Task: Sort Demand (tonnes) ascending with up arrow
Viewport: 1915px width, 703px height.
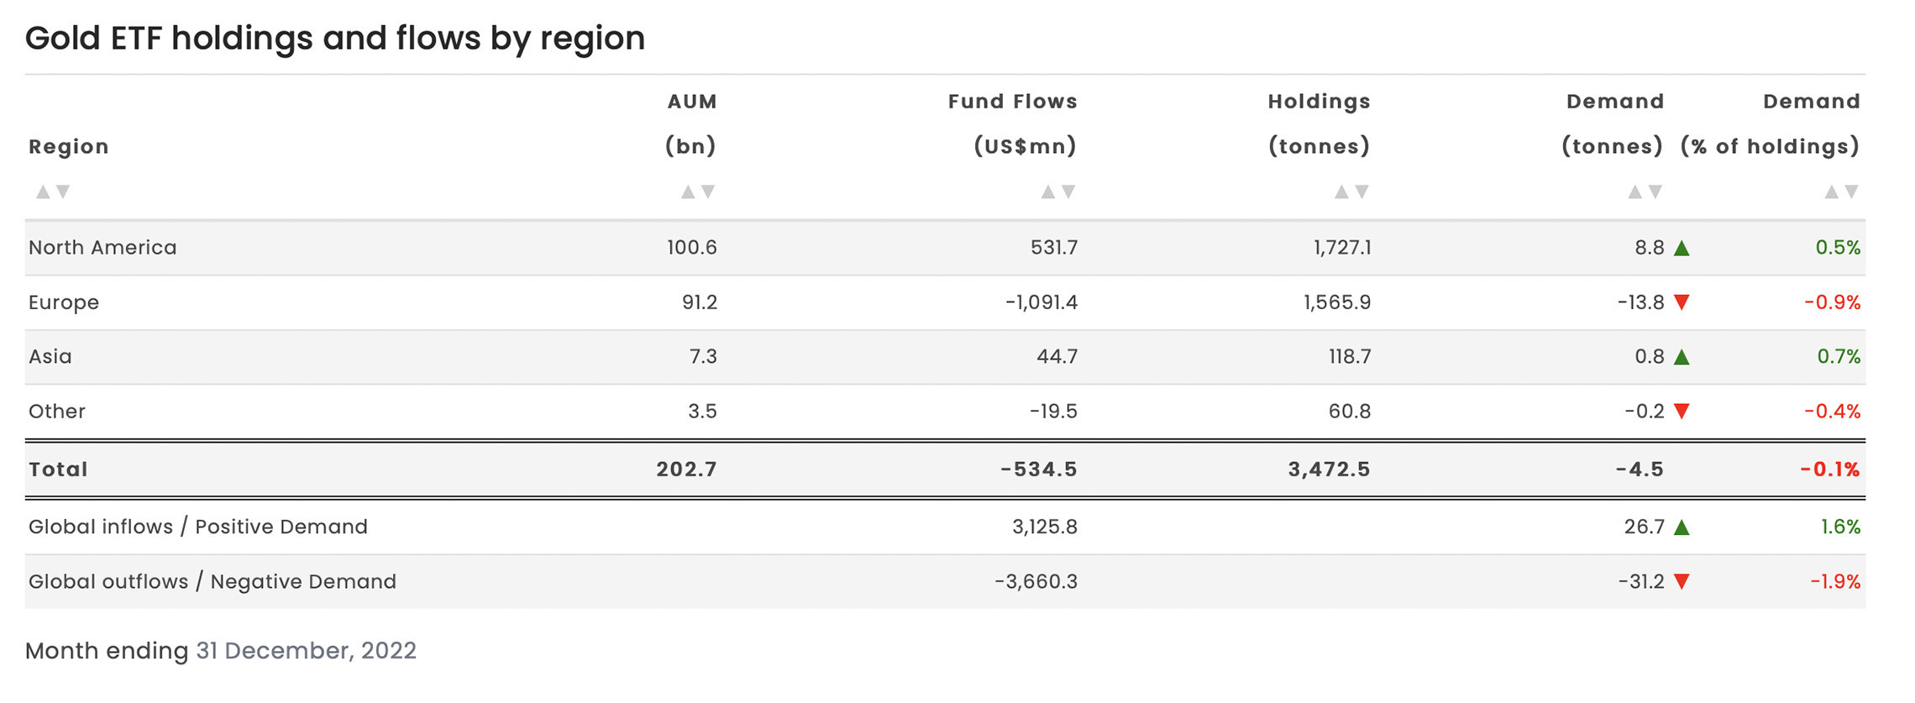Action: click(1634, 192)
